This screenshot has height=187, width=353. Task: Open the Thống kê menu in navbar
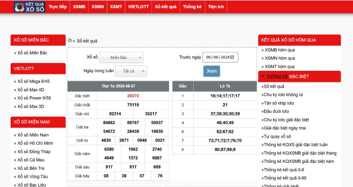[x=192, y=7]
